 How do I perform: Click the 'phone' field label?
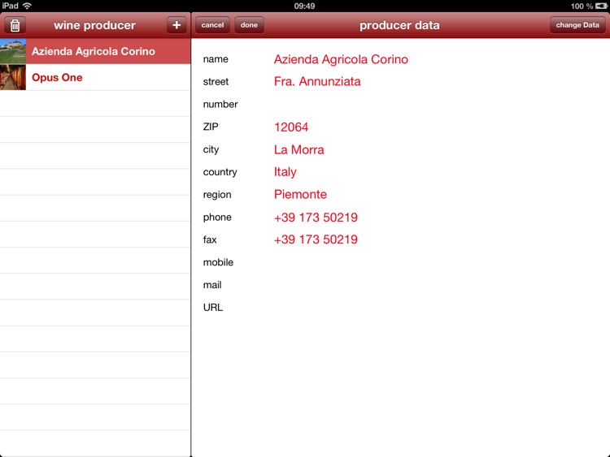(217, 218)
